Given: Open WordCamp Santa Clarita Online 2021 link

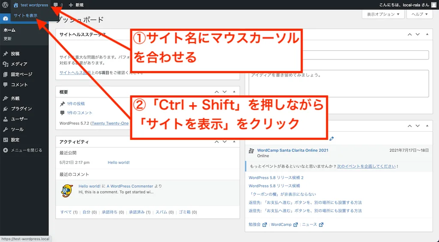Looking at the screenshot, I should (x=292, y=150).
